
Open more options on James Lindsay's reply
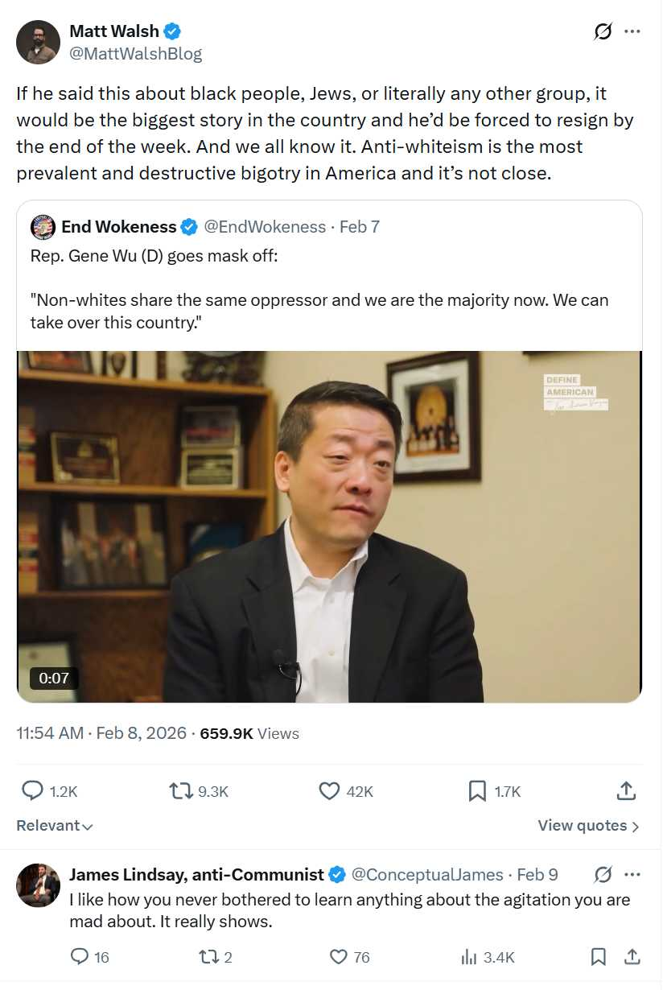(633, 875)
